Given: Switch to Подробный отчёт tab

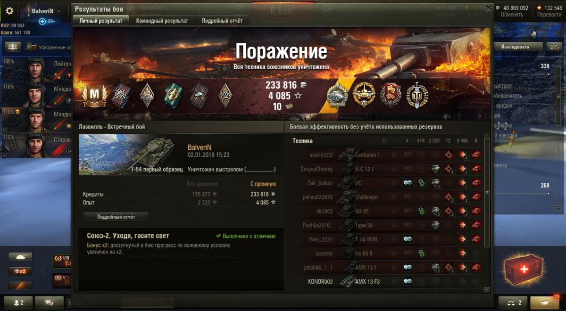Looking at the screenshot, I should point(222,21).
